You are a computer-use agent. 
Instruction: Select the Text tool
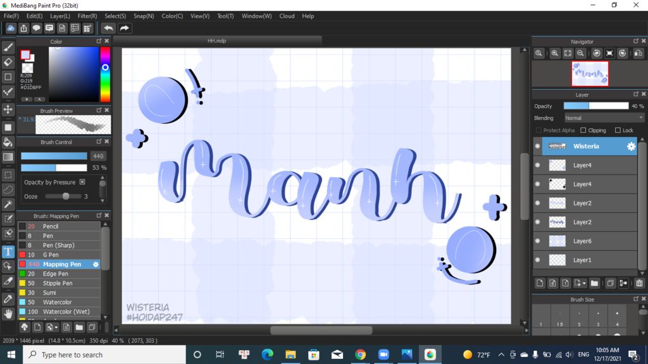click(8, 252)
